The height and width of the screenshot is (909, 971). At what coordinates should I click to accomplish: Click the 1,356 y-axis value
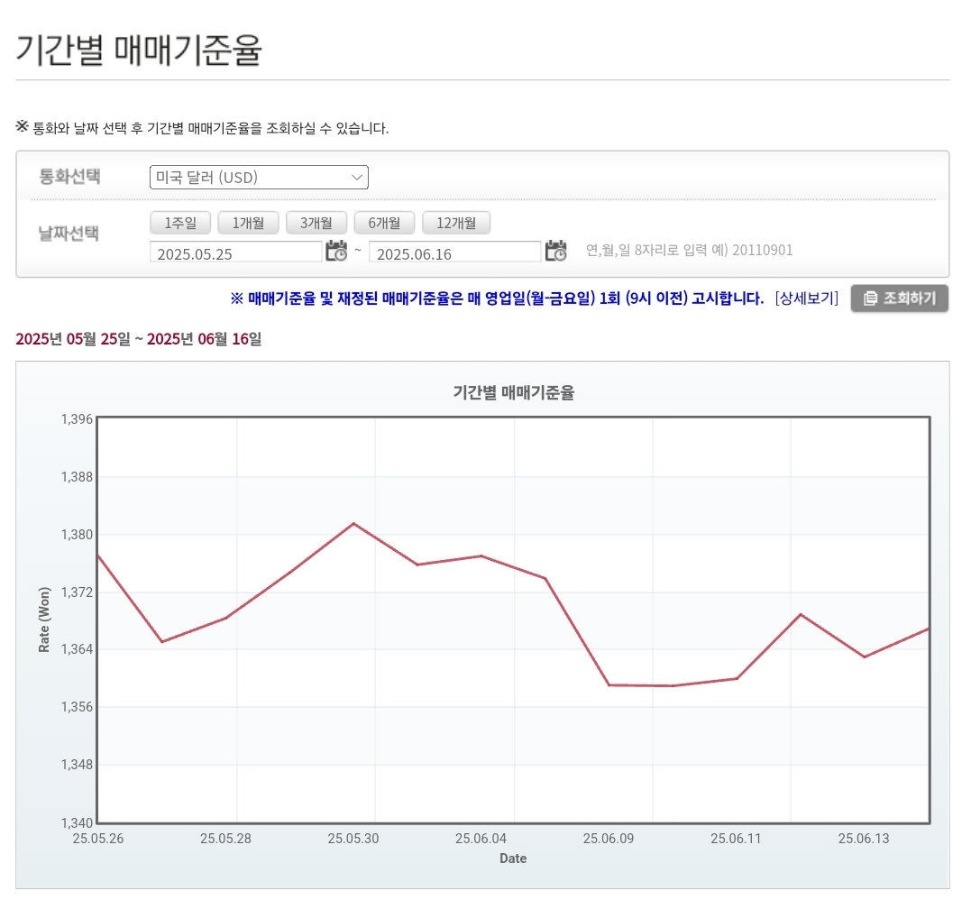[77, 706]
